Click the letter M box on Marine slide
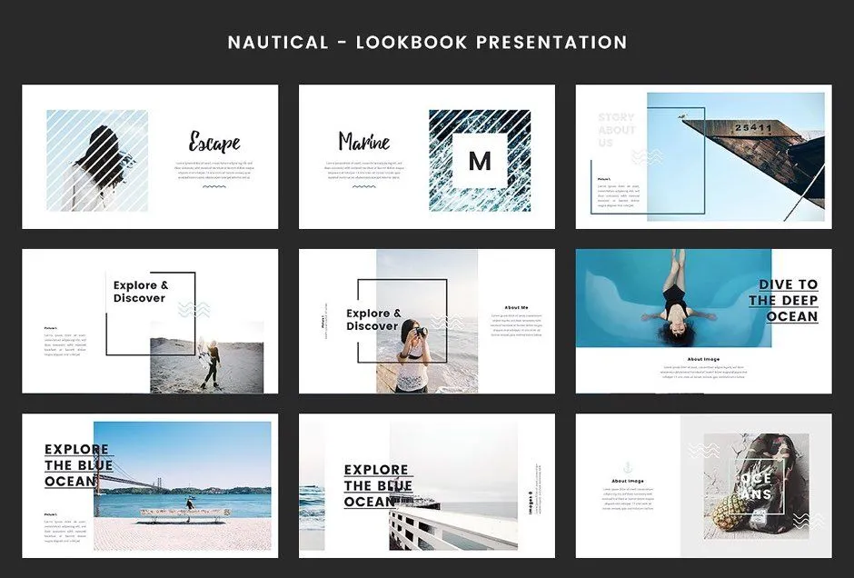 pos(480,161)
